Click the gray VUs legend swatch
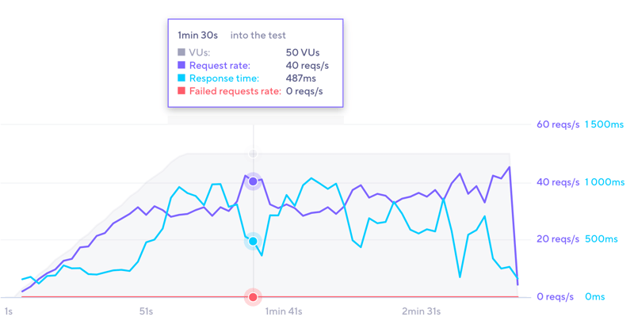The image size is (634, 328). [181, 53]
